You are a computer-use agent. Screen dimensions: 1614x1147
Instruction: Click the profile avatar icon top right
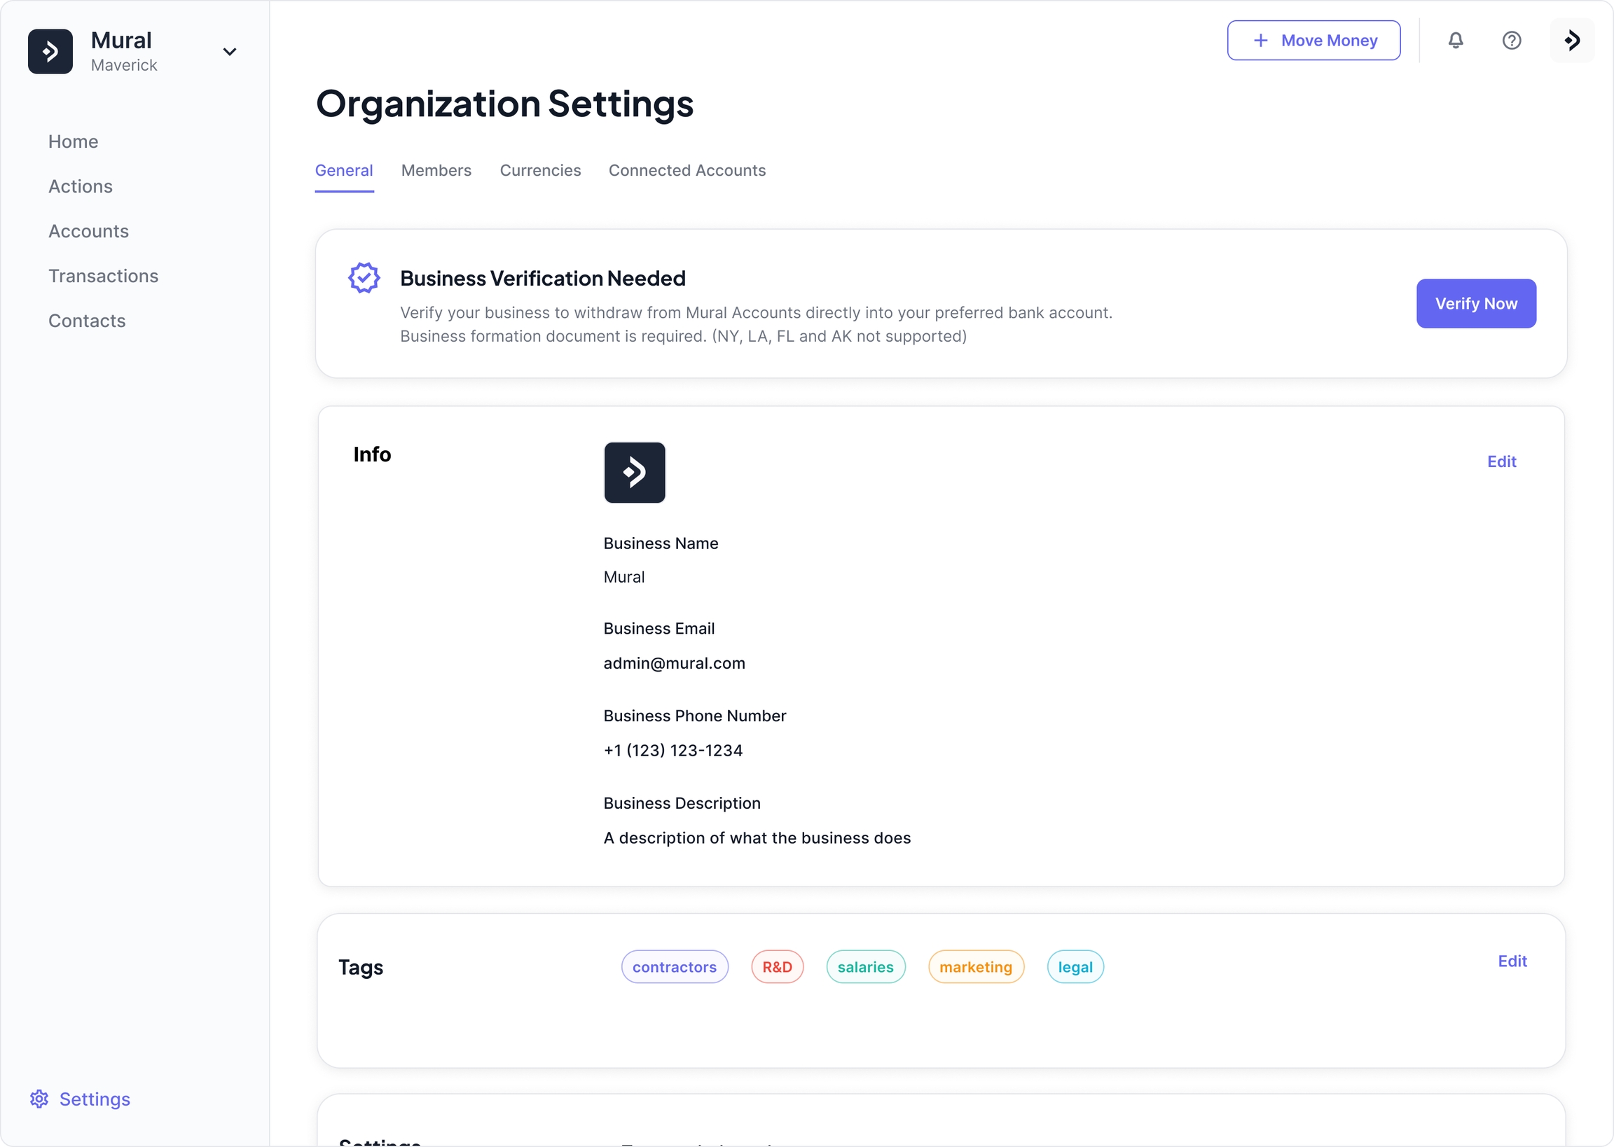(1572, 40)
